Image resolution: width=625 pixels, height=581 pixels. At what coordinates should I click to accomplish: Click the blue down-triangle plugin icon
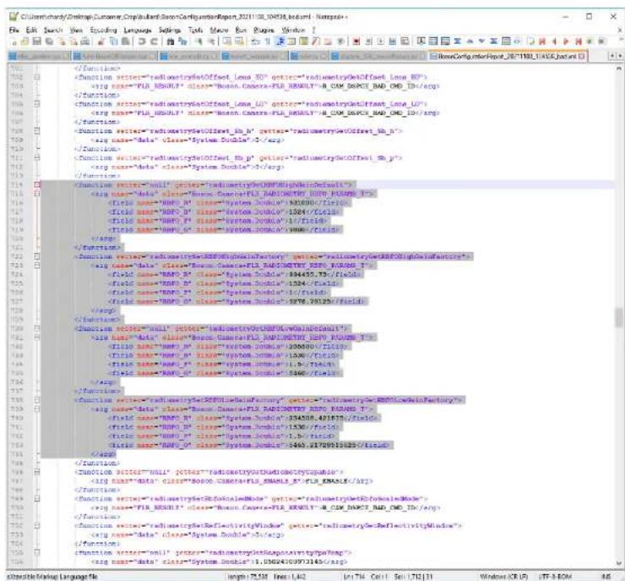pos(481,41)
